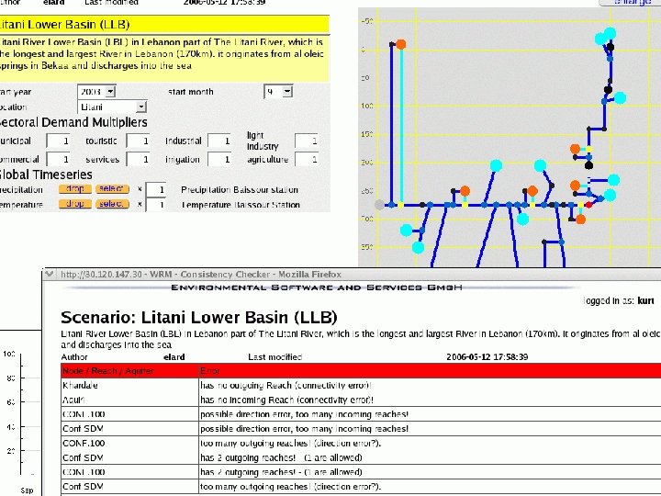Click the temperature select button
The image size is (661, 496).
coord(112,204)
